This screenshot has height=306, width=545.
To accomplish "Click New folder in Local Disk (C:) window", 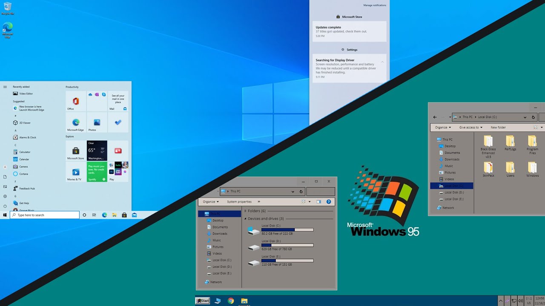I will point(498,127).
